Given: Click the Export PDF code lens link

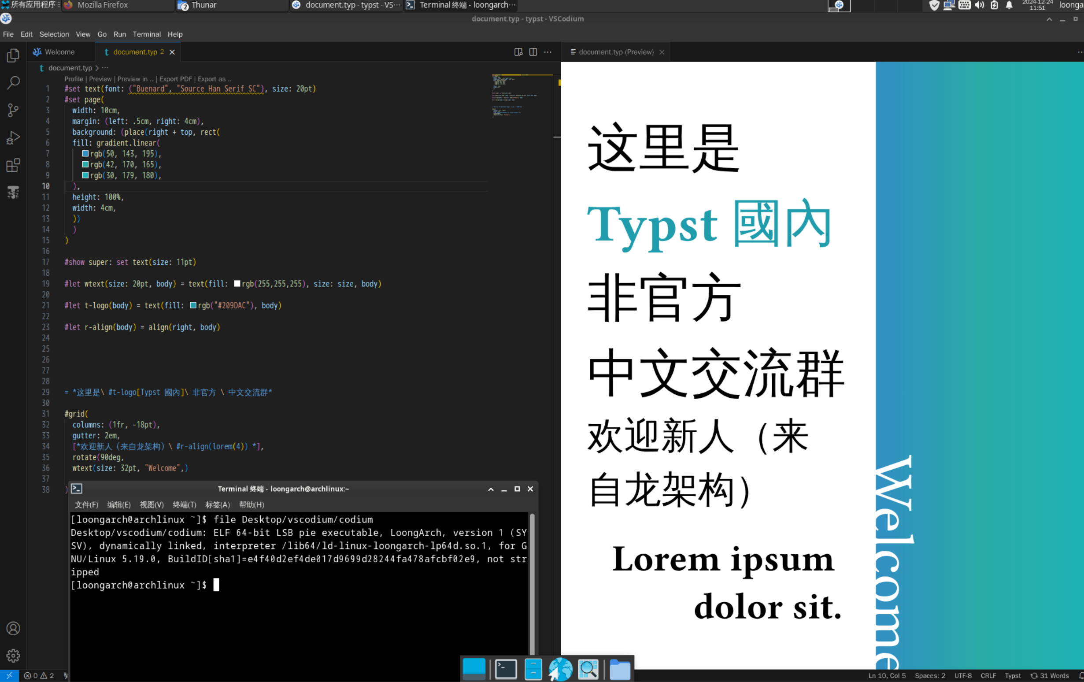Looking at the screenshot, I should pyautogui.click(x=176, y=79).
